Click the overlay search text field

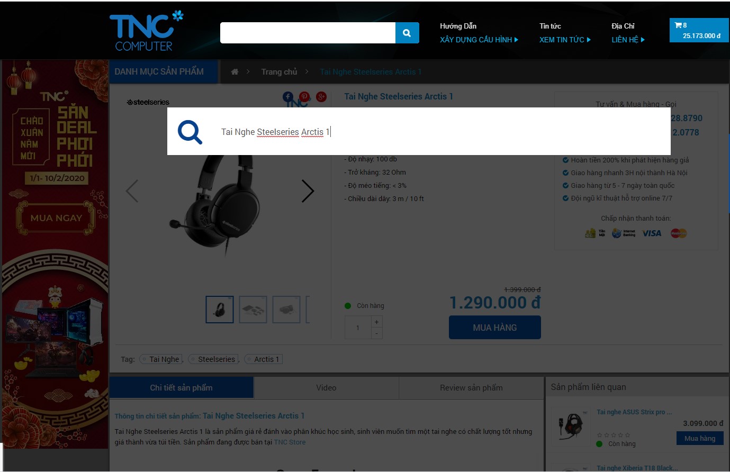[x=439, y=132]
